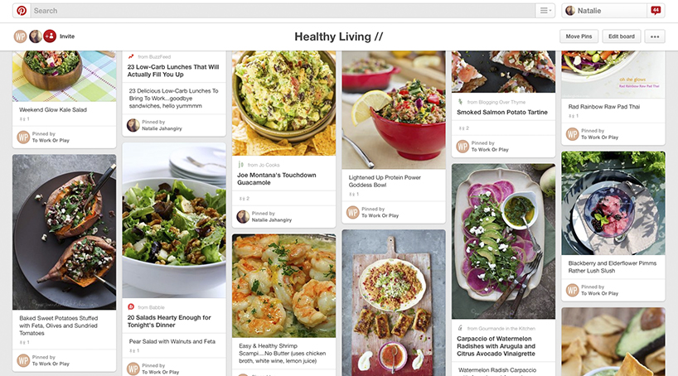Open the WP board owner avatar

click(21, 36)
